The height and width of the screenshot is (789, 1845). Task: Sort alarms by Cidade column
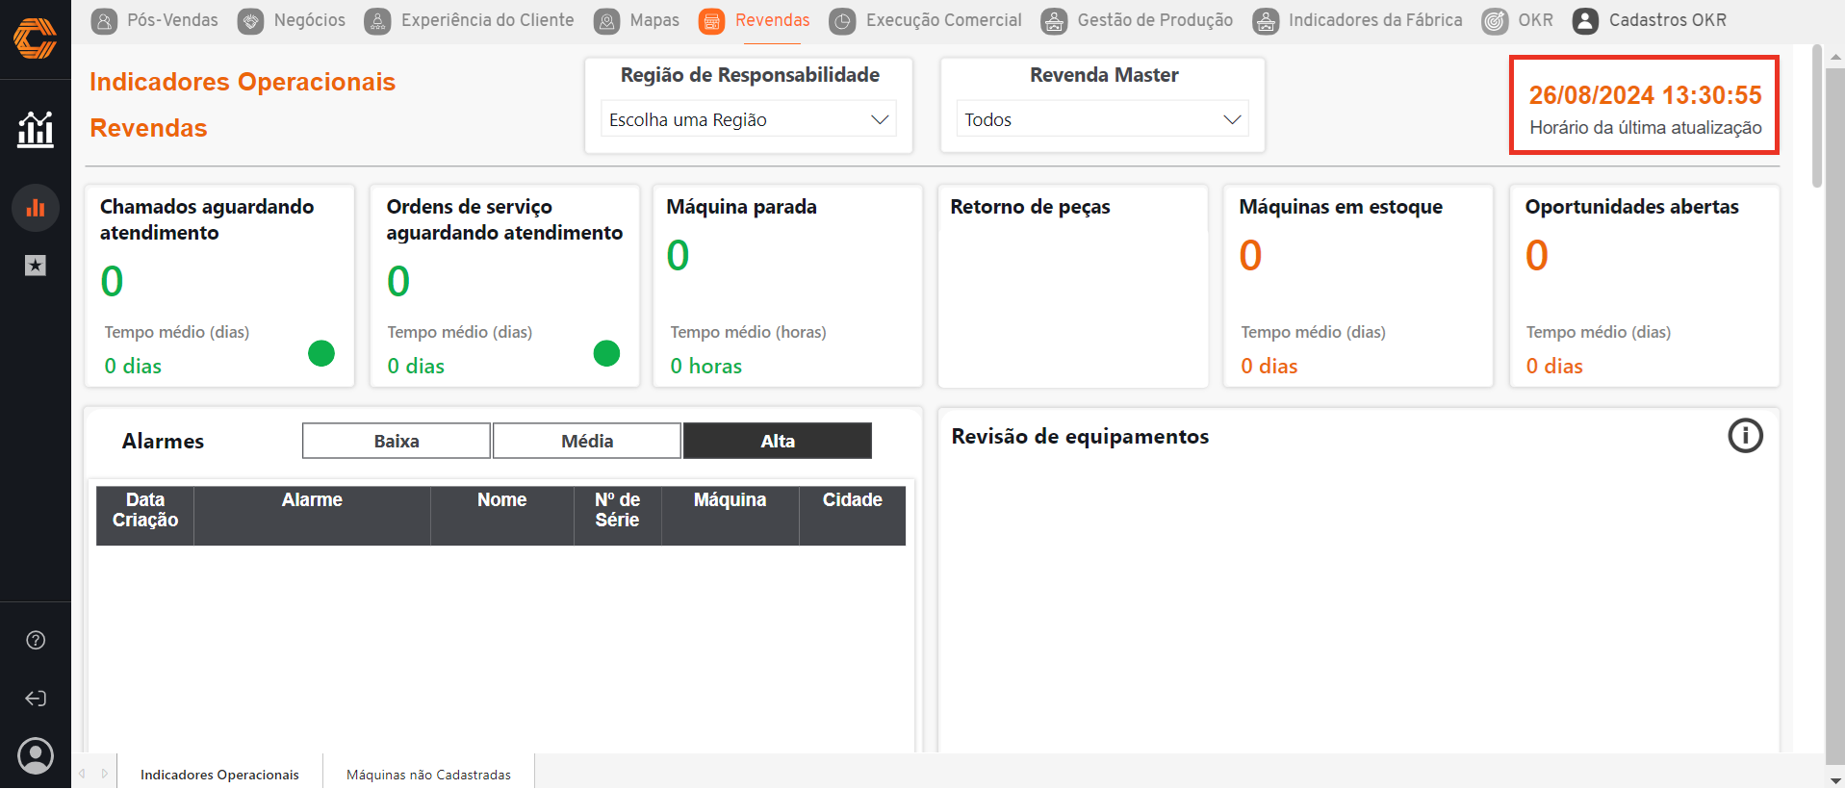click(853, 516)
